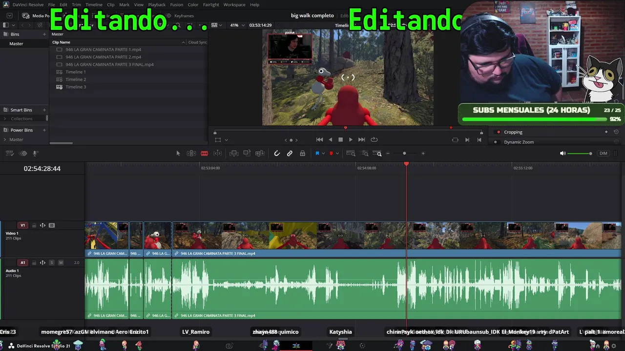Add a red marker at playhead

331,154
